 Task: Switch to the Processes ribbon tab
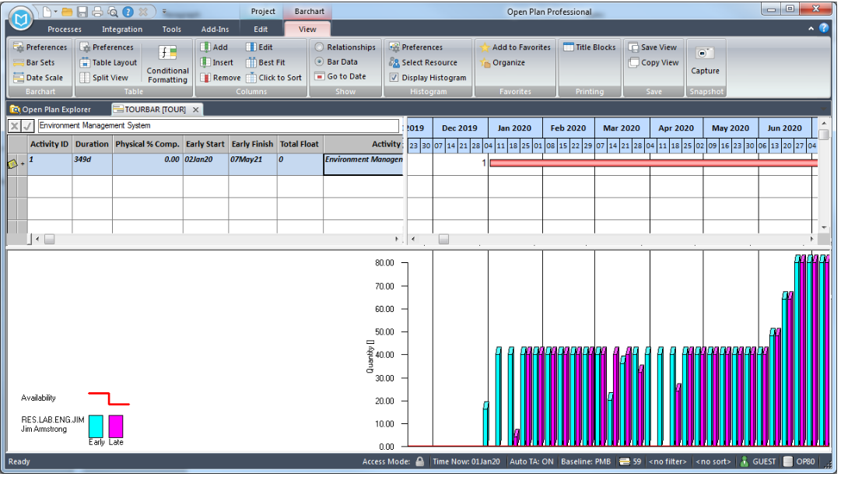(x=64, y=30)
